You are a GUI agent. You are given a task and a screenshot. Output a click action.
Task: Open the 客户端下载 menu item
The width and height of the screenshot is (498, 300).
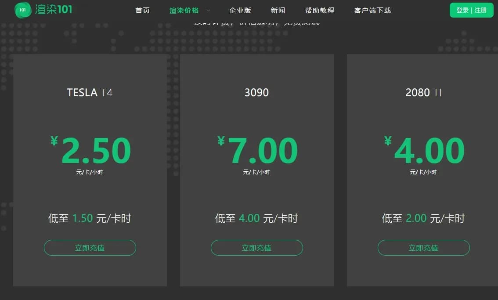(372, 11)
